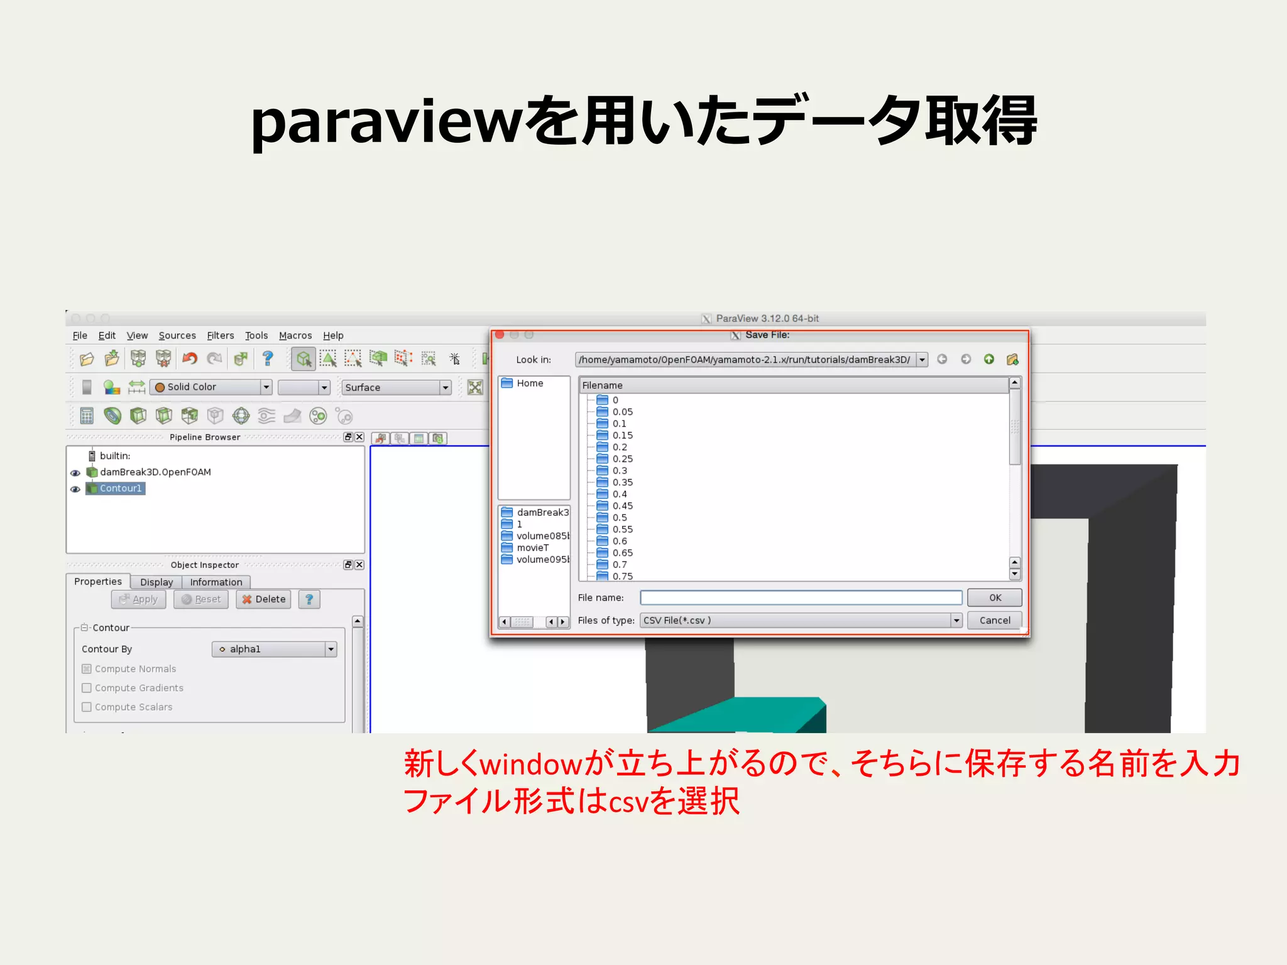
Task: Click the Filename list vertical scrollbar
Action: coord(1014,479)
